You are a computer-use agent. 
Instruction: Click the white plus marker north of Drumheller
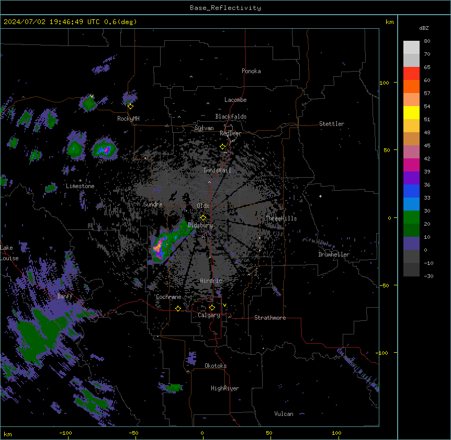320,196
